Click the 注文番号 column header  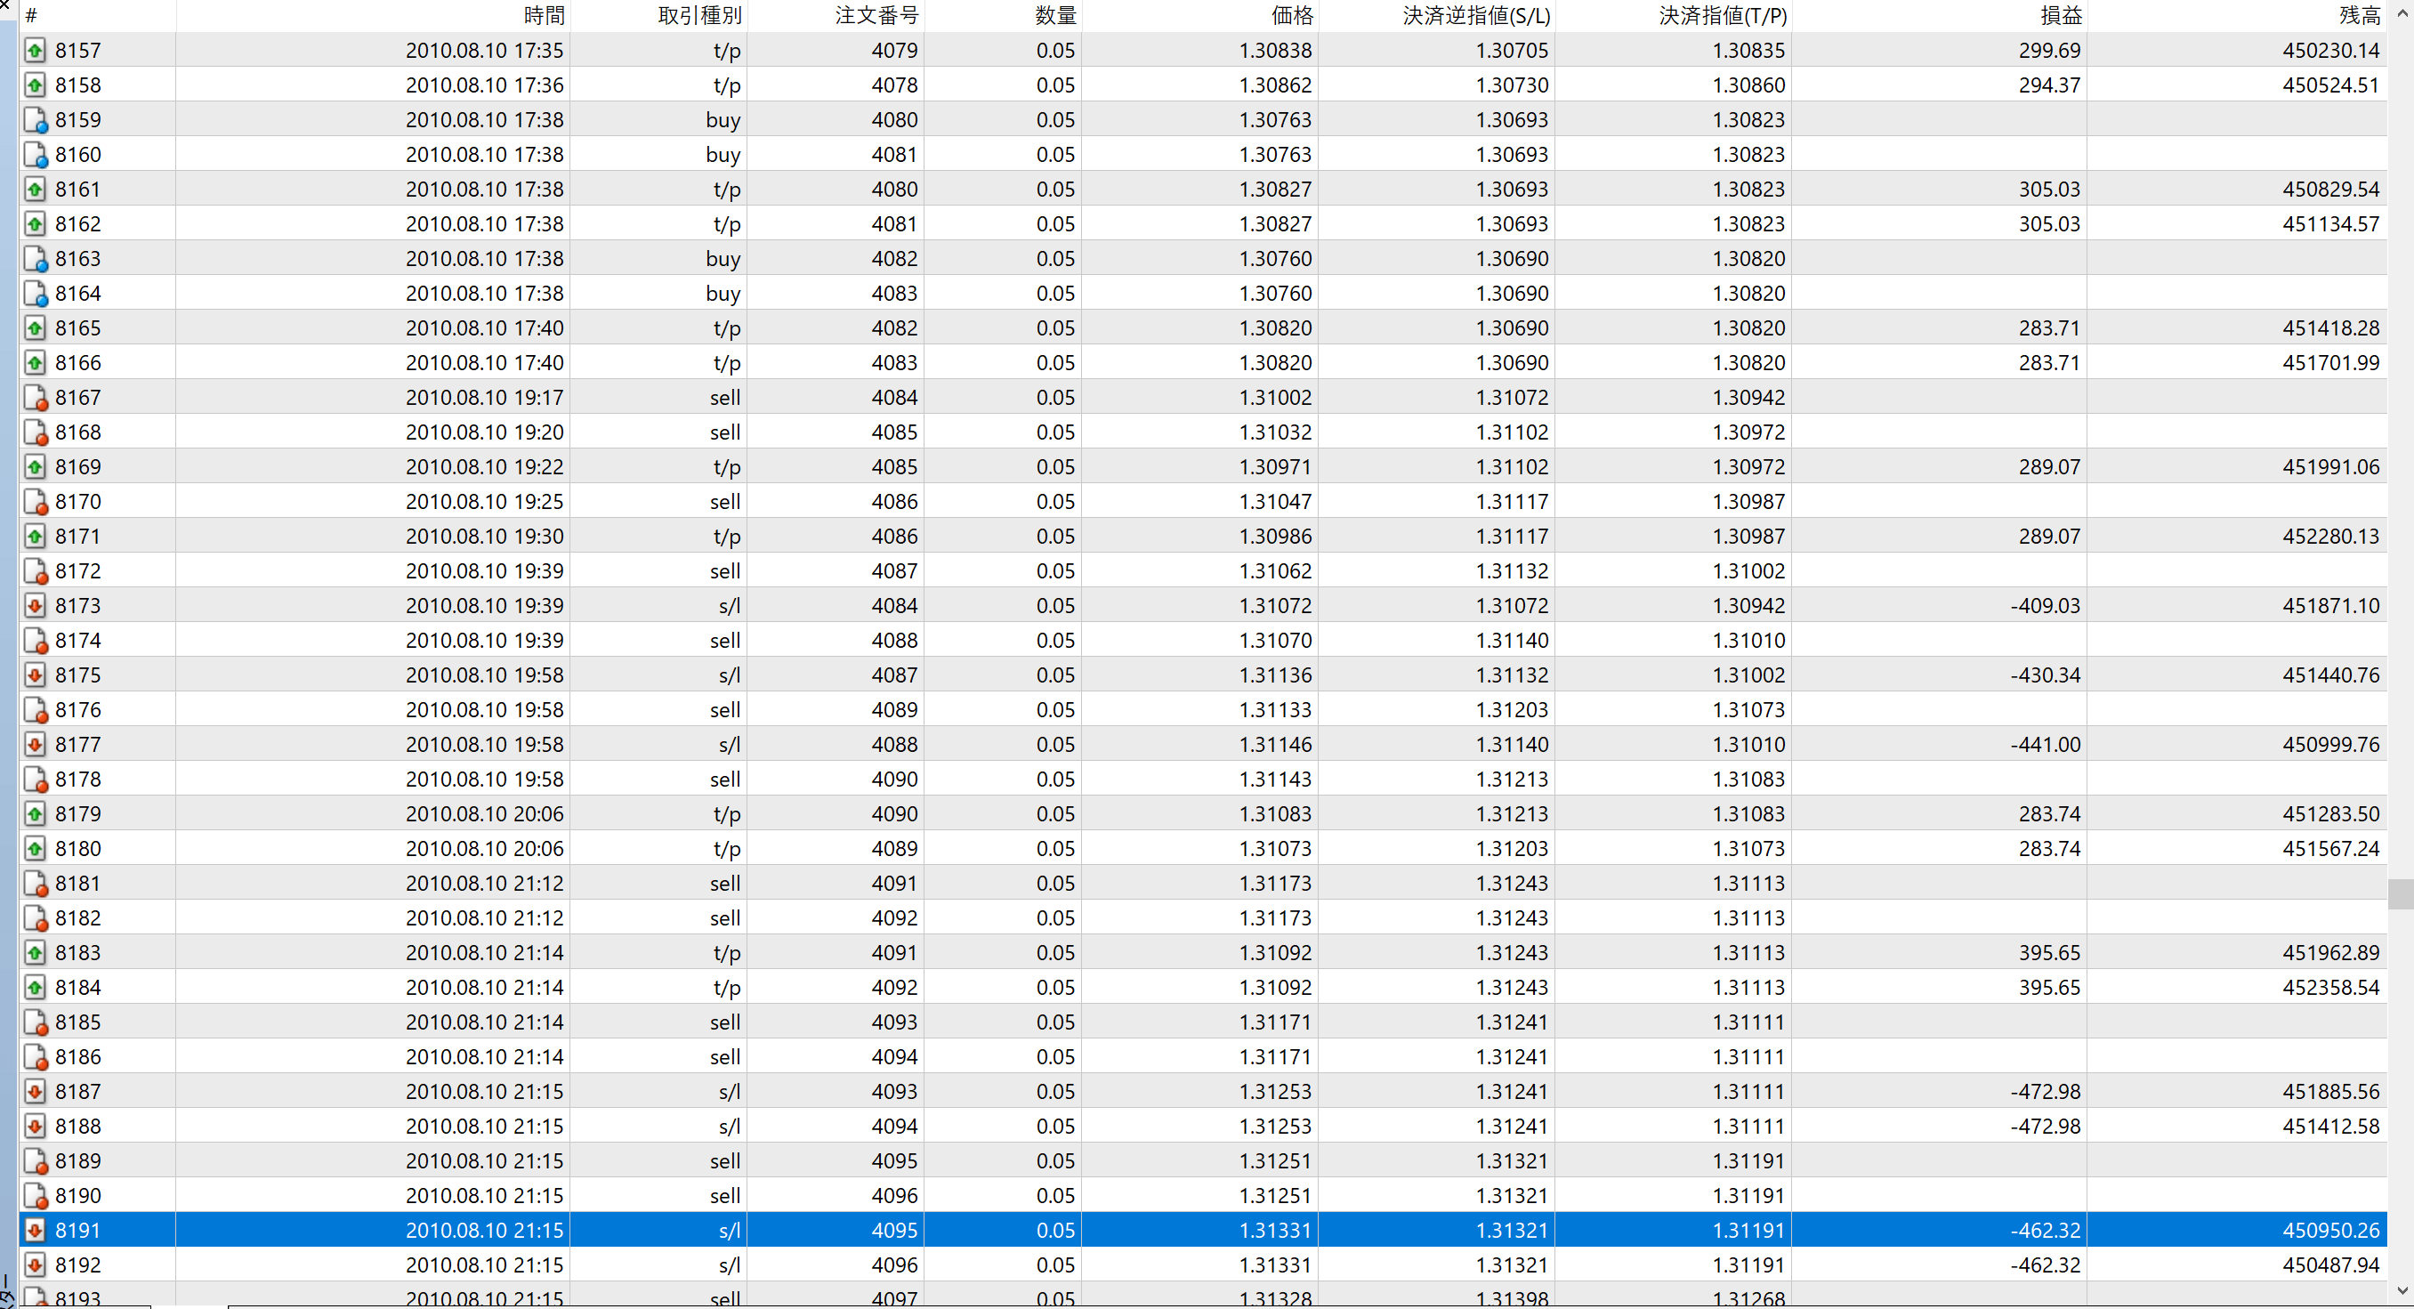click(835, 15)
